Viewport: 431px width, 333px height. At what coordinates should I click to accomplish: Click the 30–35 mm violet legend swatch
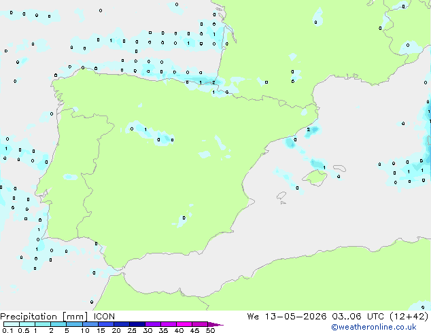pyautogui.click(x=152, y=324)
